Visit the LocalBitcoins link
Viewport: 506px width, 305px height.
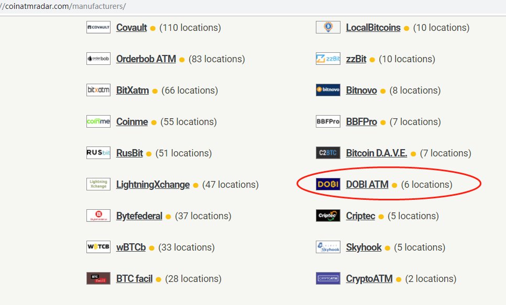(x=373, y=28)
